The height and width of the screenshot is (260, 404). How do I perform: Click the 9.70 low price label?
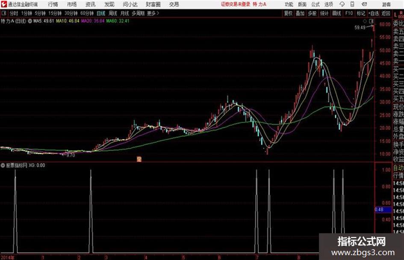tap(71, 155)
